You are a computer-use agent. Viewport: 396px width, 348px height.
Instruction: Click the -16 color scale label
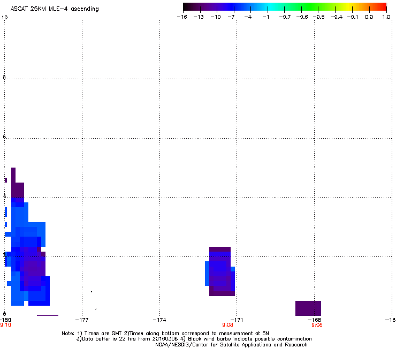(x=182, y=17)
